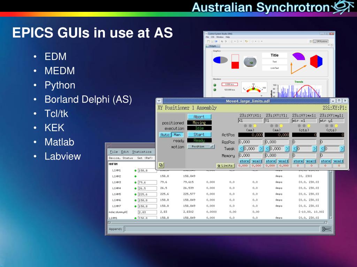Click the store button under Y1 column
The image size is (357, 267).
(x=271, y=161)
